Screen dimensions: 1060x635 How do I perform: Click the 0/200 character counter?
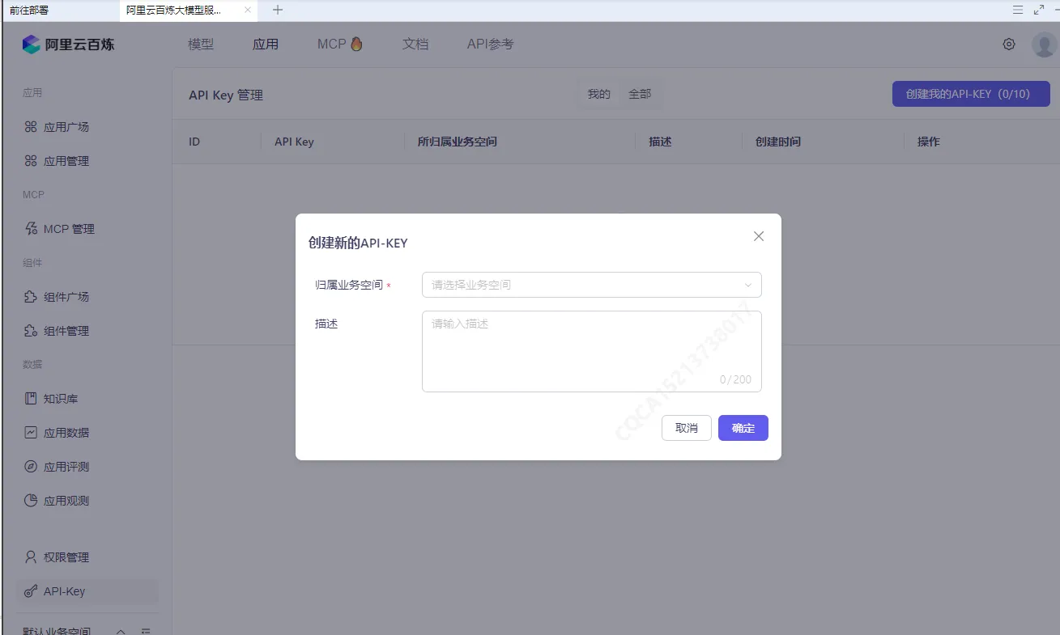pyautogui.click(x=736, y=379)
